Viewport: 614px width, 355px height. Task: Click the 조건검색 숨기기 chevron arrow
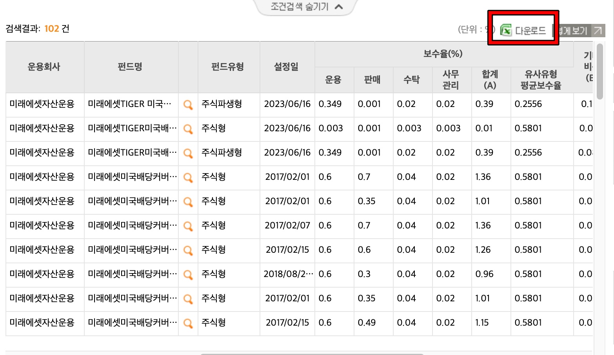(x=339, y=7)
